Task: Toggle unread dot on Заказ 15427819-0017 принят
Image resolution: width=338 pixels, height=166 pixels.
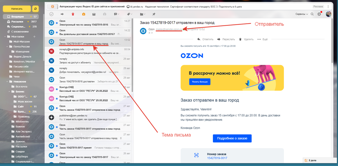Action: [57, 146]
